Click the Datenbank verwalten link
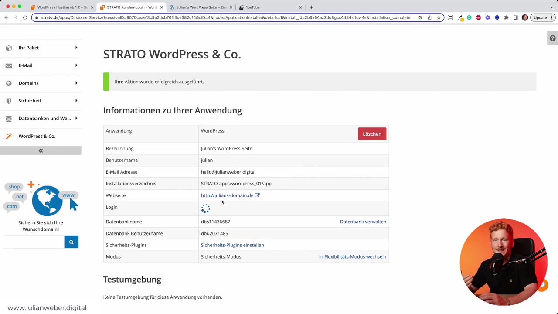 [x=363, y=222]
